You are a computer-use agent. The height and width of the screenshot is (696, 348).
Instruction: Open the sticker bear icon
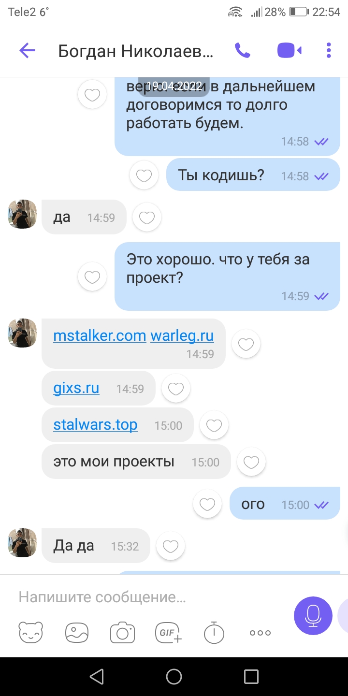click(x=30, y=632)
